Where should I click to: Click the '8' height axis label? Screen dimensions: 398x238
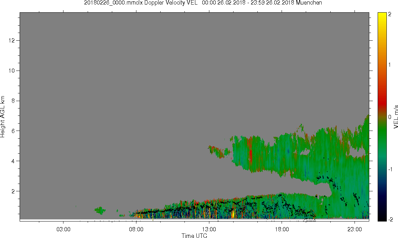[13, 101]
